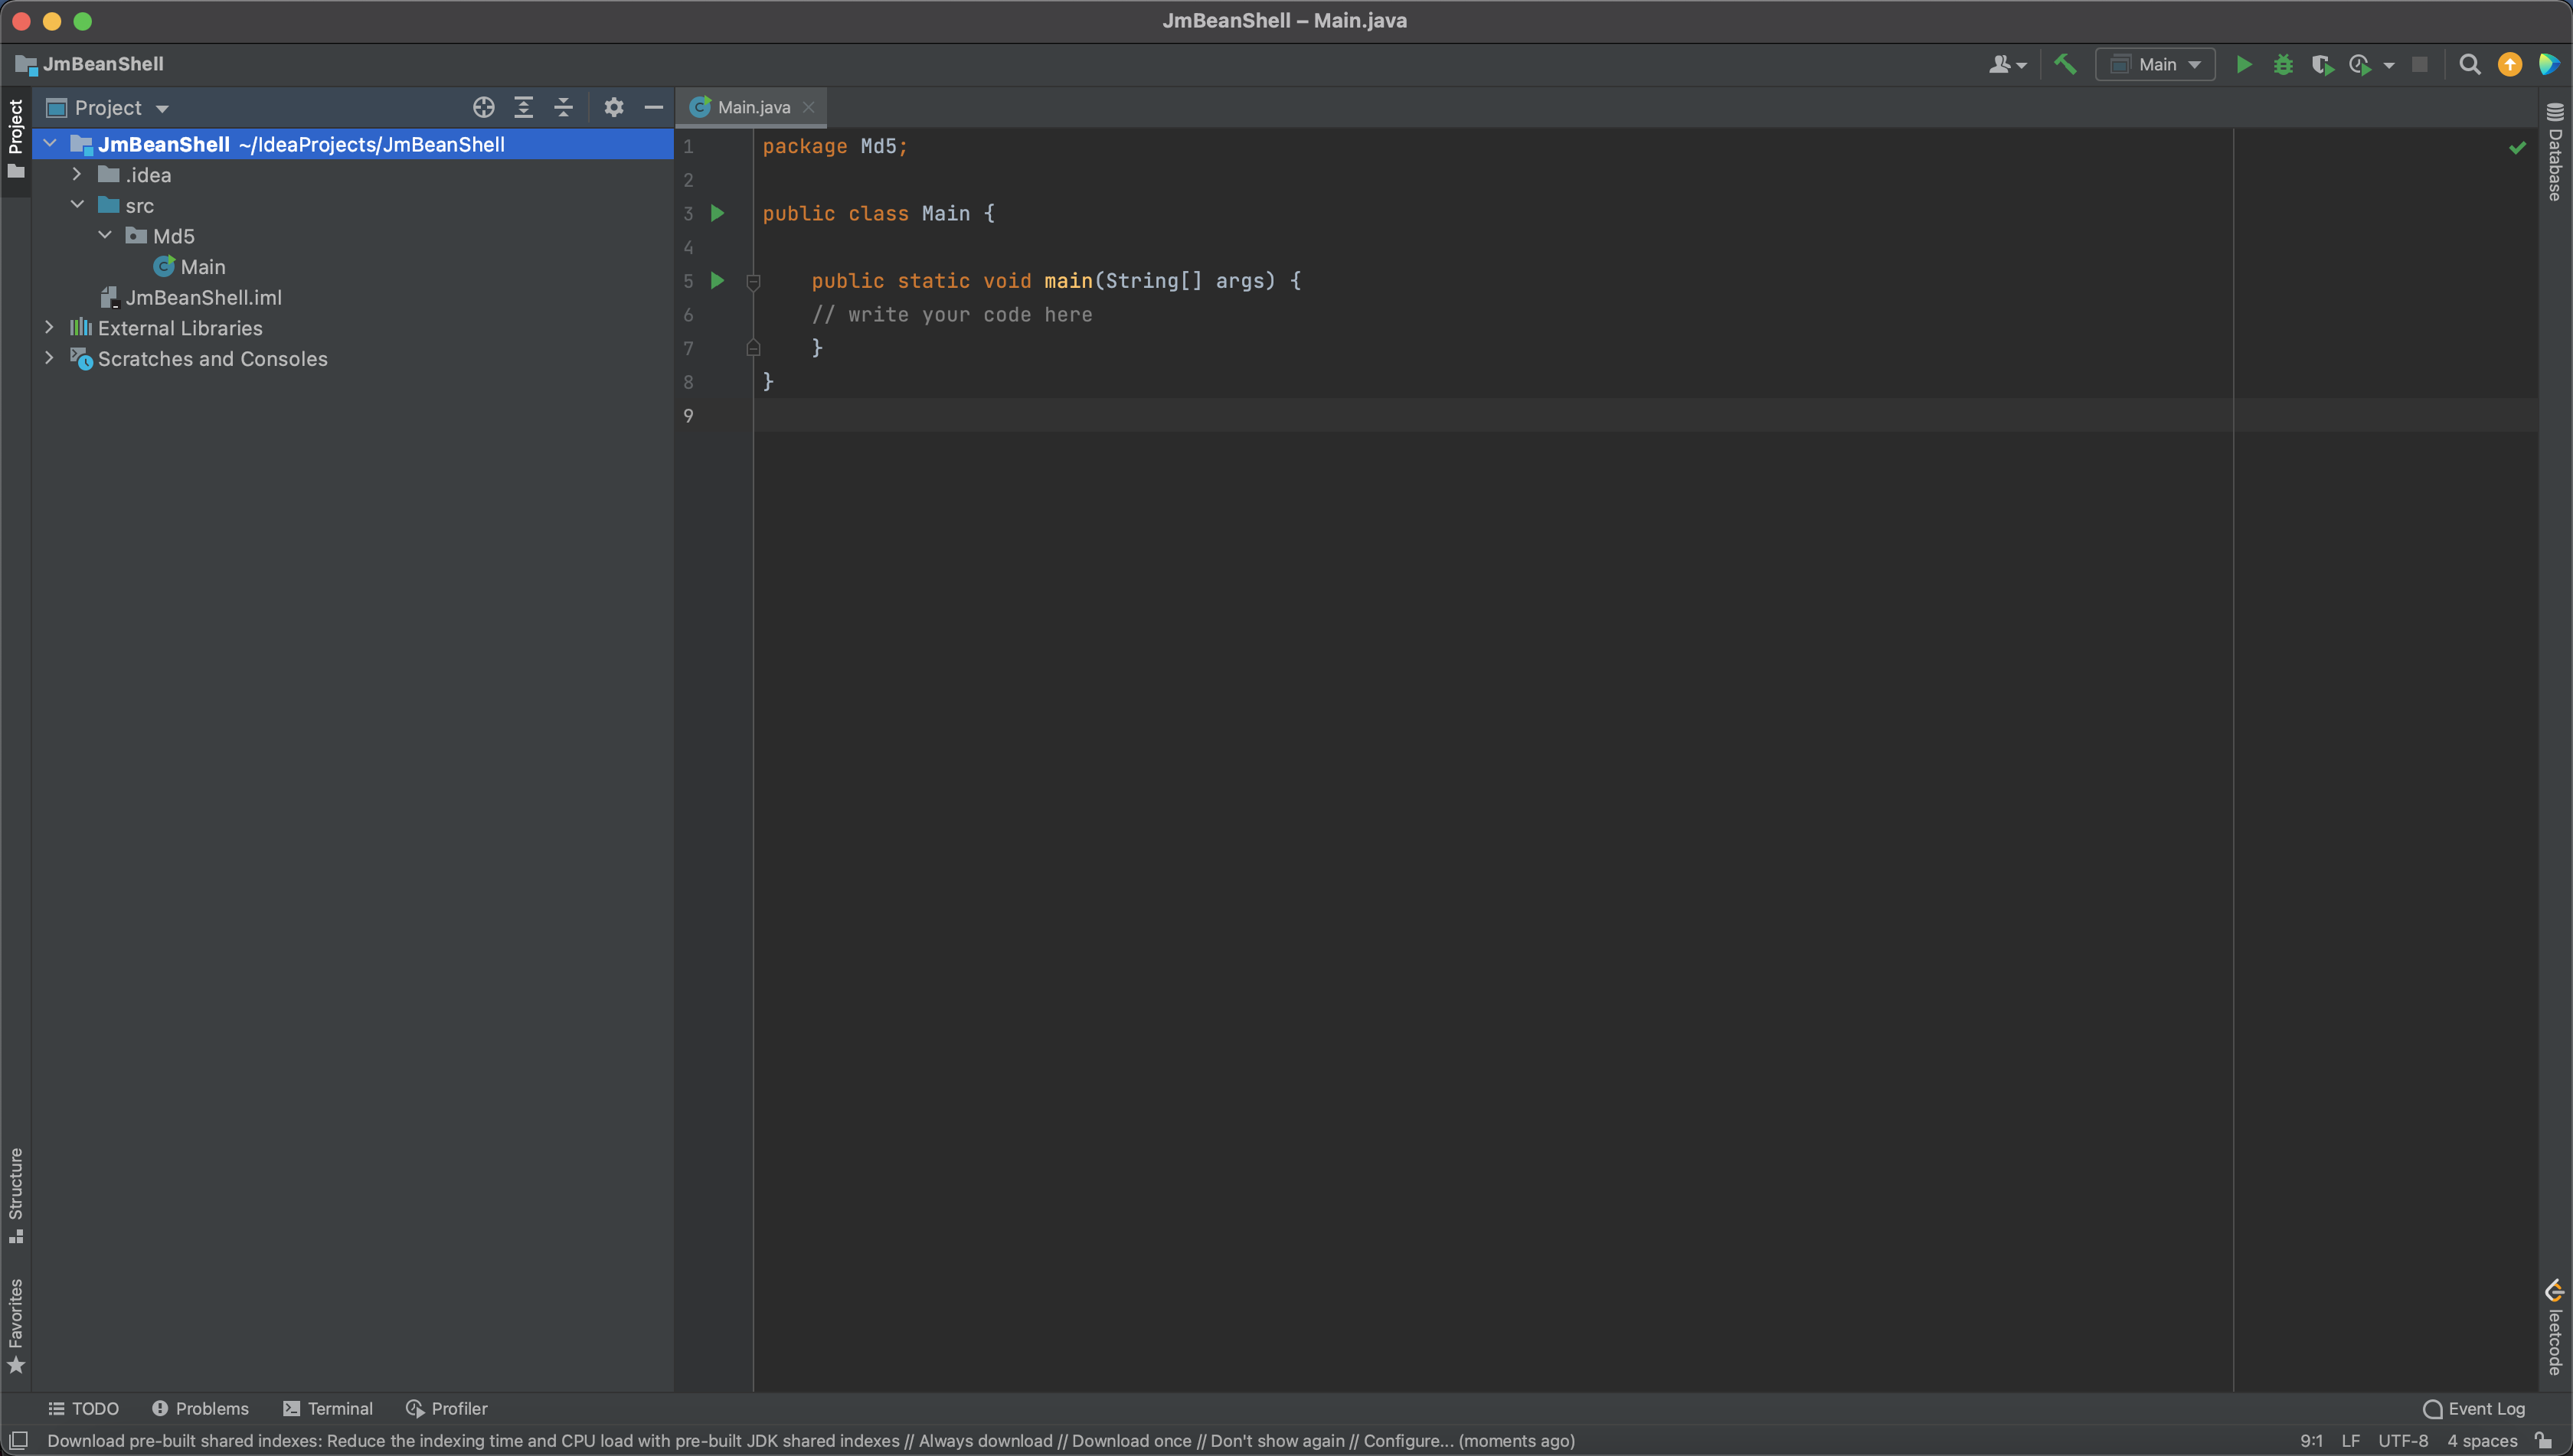This screenshot has width=2573, height=1456.
Task: Select the src folder row
Action: coord(352,205)
